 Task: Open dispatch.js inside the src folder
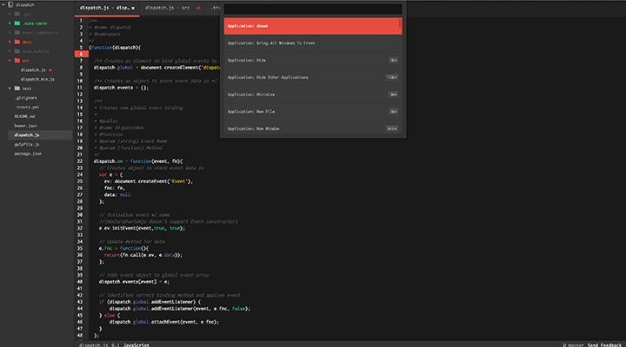(33, 70)
